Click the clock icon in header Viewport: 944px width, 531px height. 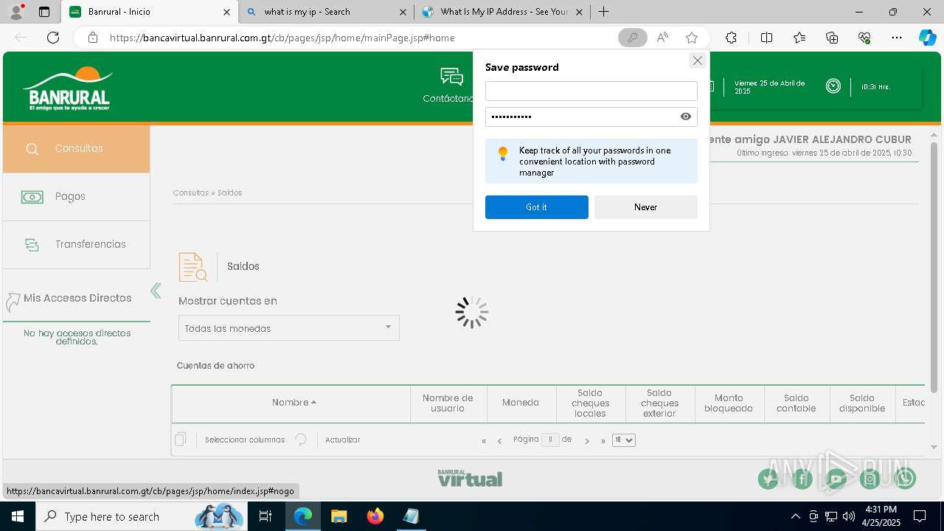pyautogui.click(x=833, y=86)
